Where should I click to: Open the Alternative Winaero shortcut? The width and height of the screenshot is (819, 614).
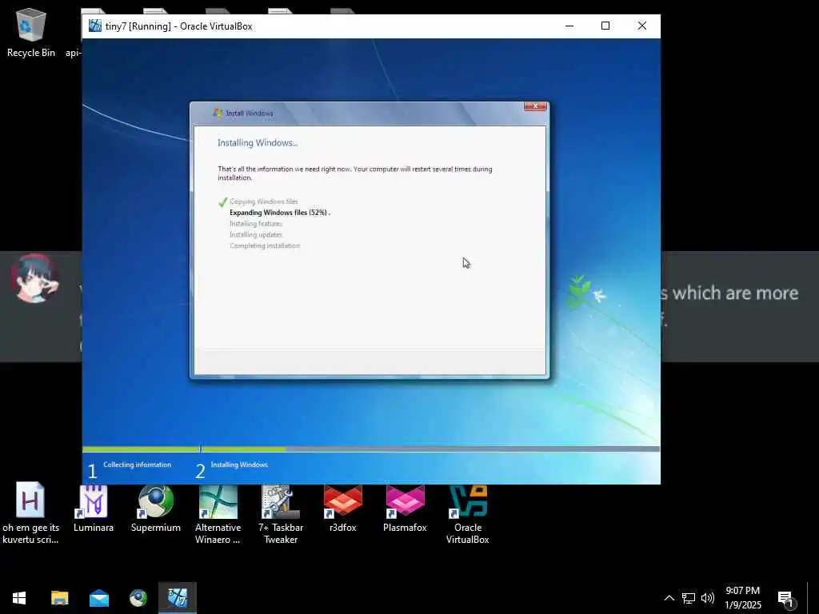[x=218, y=514]
